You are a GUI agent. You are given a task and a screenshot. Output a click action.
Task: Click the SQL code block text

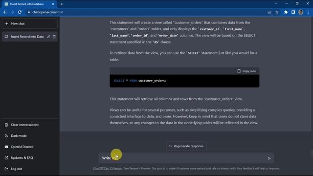point(140,81)
